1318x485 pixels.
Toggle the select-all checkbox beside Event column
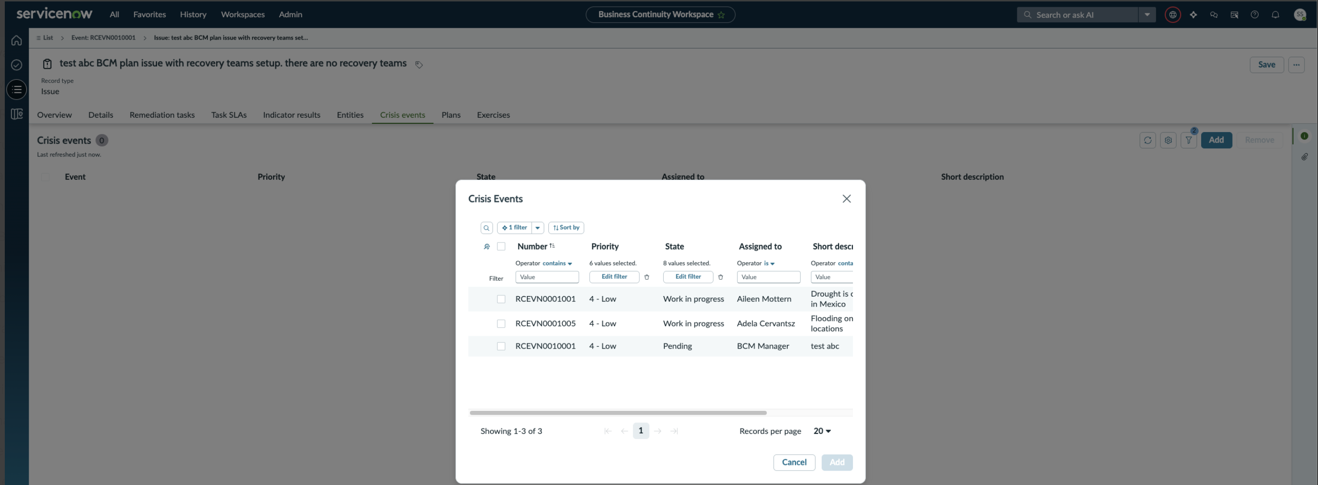[x=45, y=177]
